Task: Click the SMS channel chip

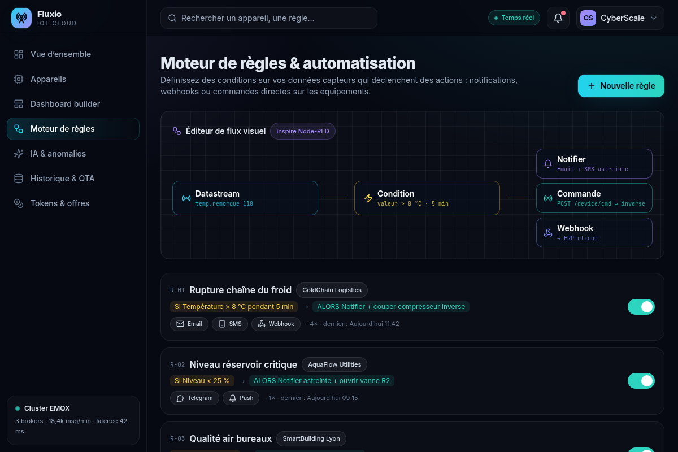Action: coord(230,324)
